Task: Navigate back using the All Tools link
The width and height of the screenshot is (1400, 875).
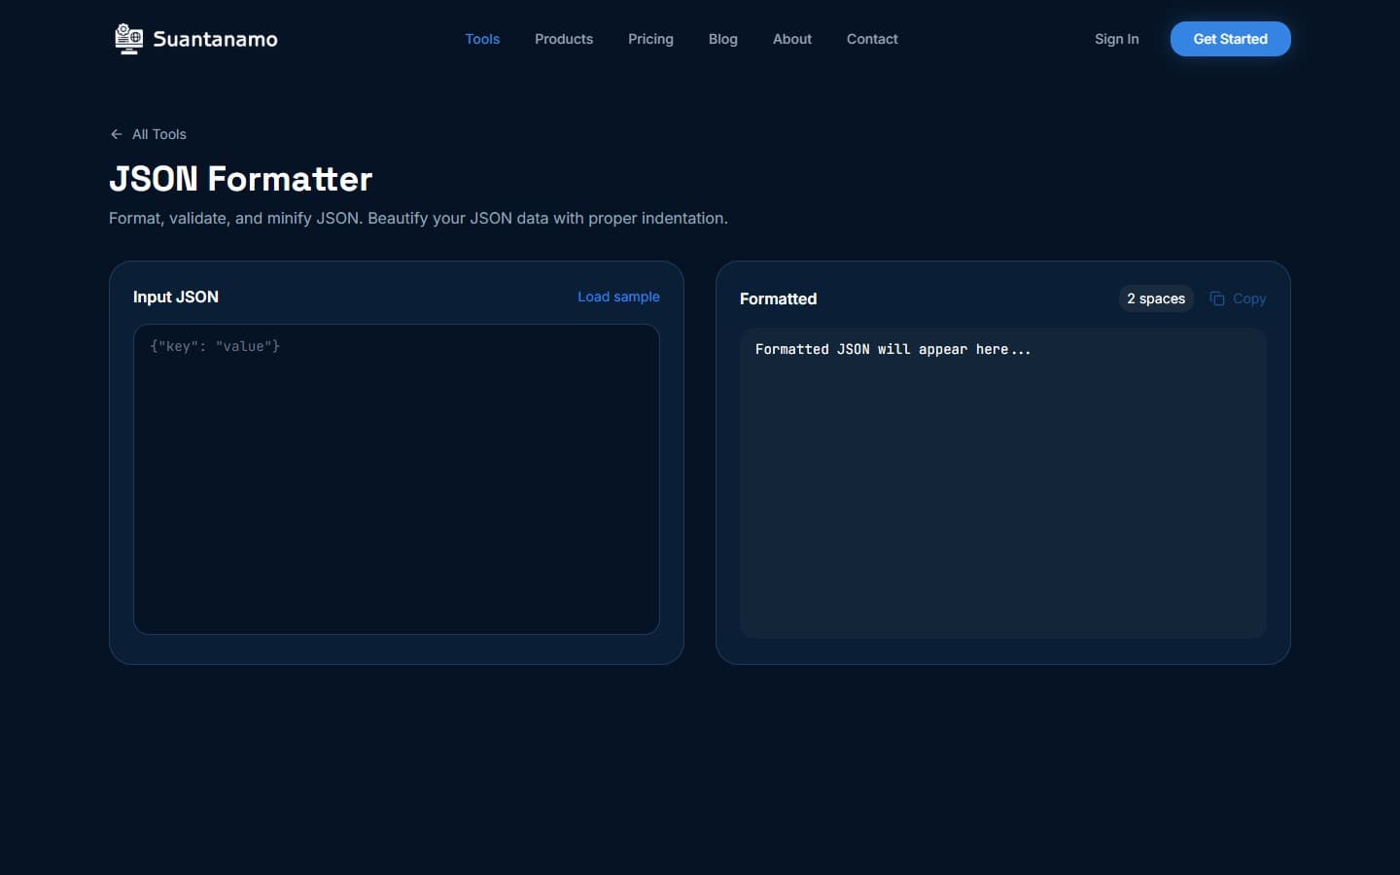Action: pos(158,134)
